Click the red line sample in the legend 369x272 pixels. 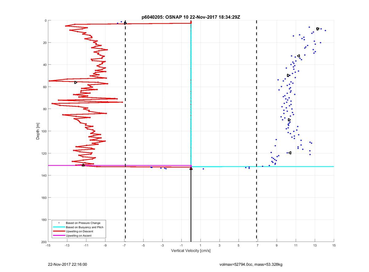pos(59,231)
